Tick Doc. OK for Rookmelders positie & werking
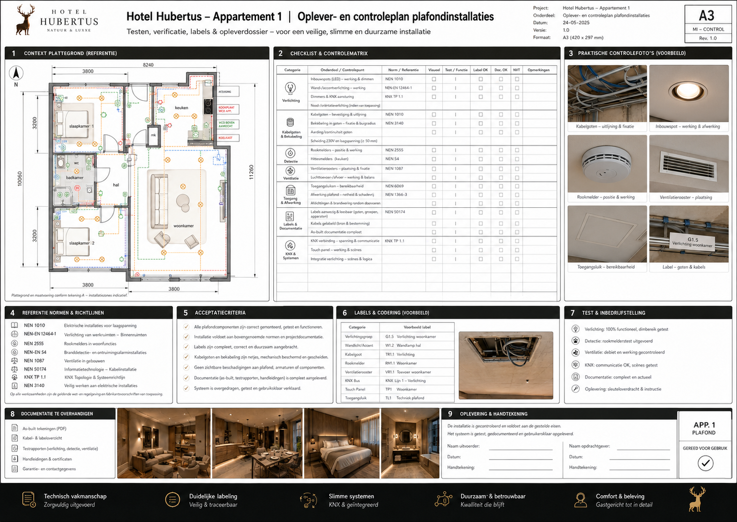Screen dimensions: 737x522 [501, 150]
